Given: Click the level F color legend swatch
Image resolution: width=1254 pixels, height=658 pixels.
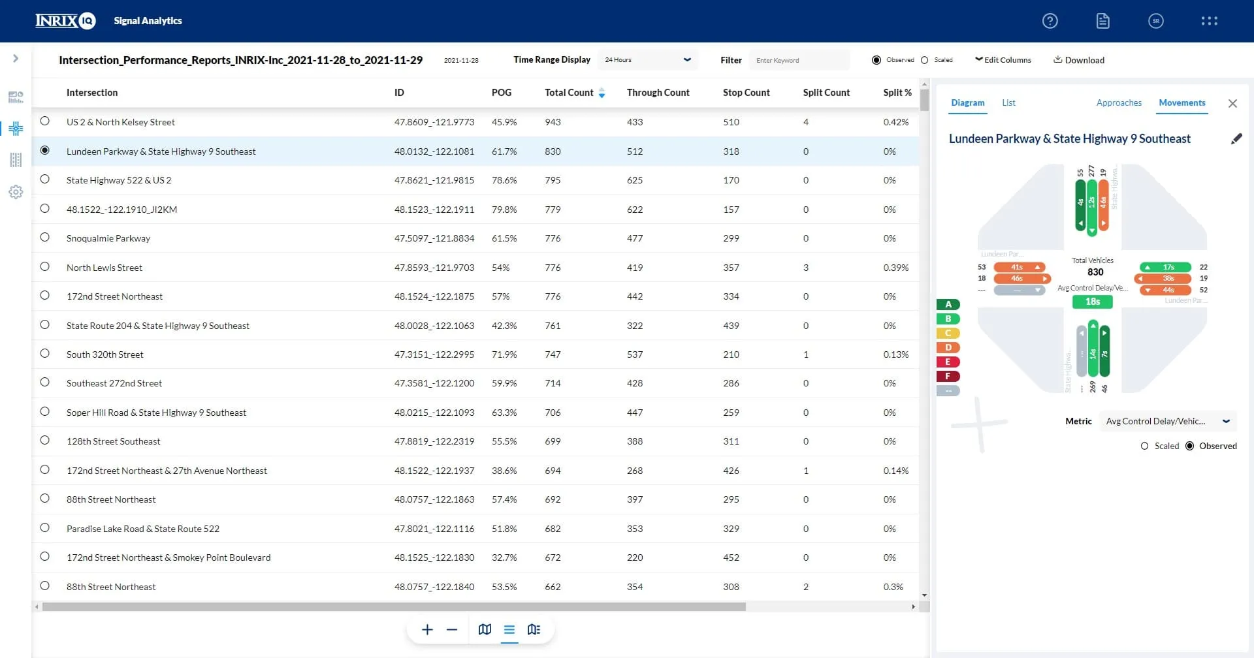Looking at the screenshot, I should coord(948,377).
